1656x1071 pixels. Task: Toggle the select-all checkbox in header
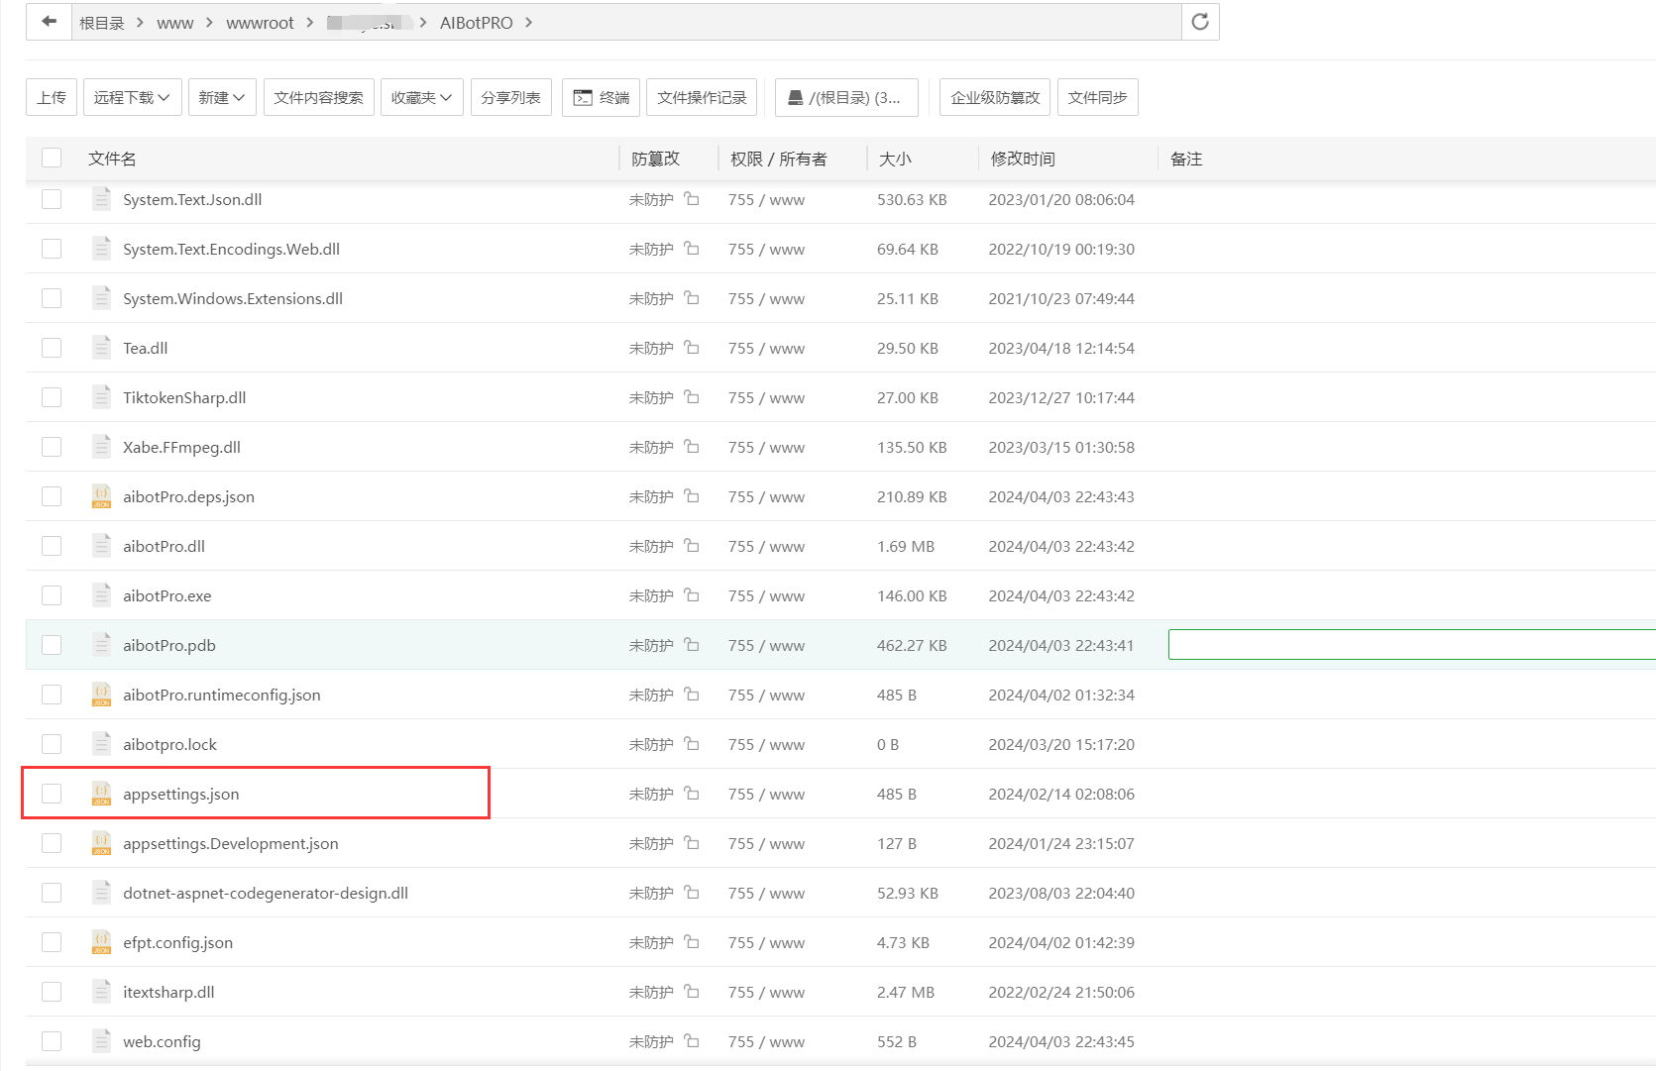[x=52, y=159]
